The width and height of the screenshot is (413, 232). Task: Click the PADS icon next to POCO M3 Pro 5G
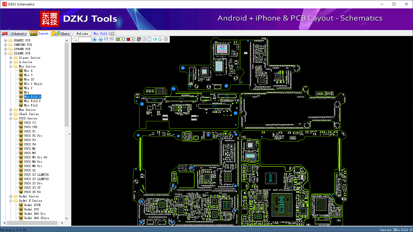(x=21, y=157)
